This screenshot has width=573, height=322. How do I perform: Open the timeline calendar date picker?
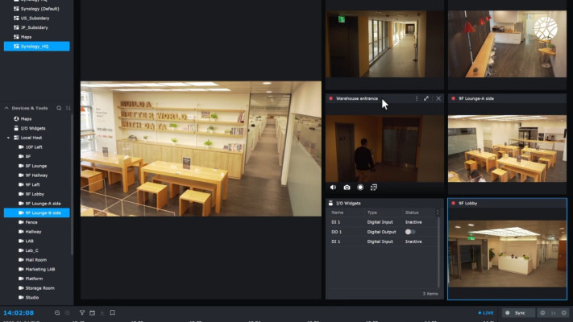93,313
